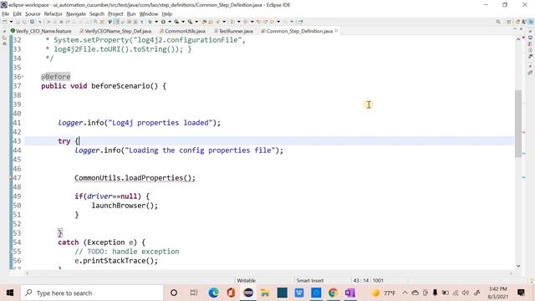
Task: Click the Search magnifier icon at the toolbar's right end
Action: pos(498,22)
